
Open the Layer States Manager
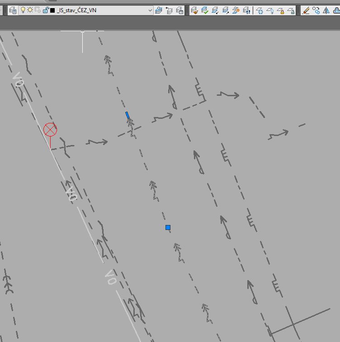(179, 10)
